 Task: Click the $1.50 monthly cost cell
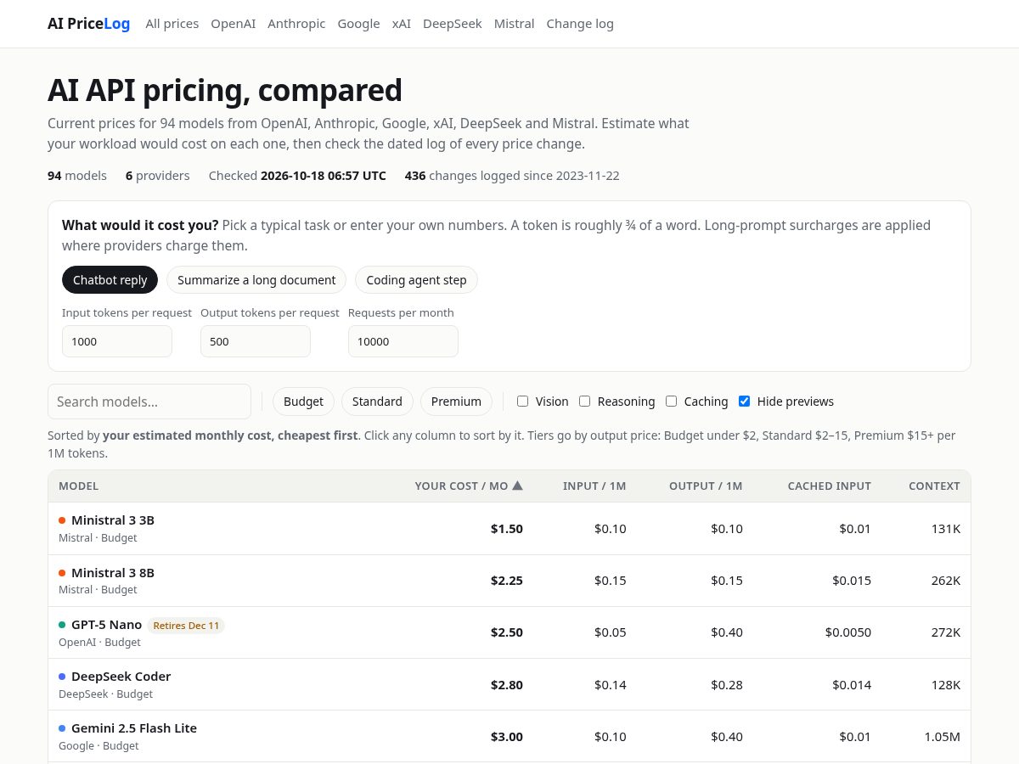[507, 529]
